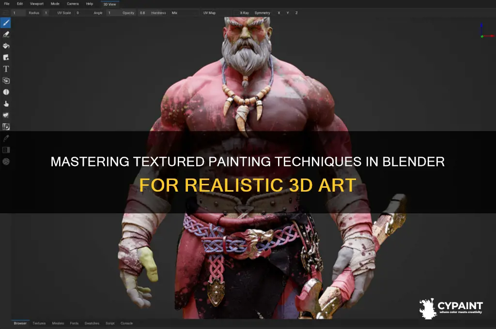Select the Color ID tool
This screenshot has width=496, height=329.
click(x=6, y=127)
